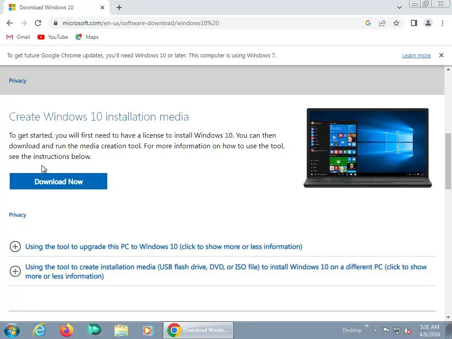452x339 pixels.
Task: Bookmark this page with the star icon
Action: (396, 23)
